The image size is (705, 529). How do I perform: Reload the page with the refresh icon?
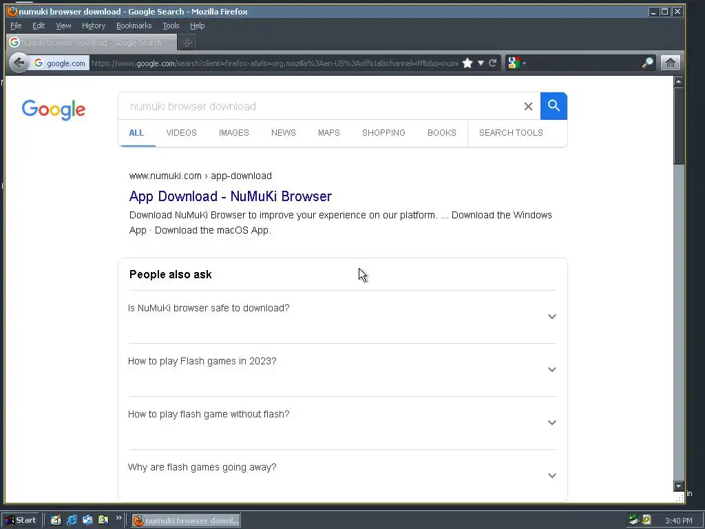pyautogui.click(x=493, y=63)
